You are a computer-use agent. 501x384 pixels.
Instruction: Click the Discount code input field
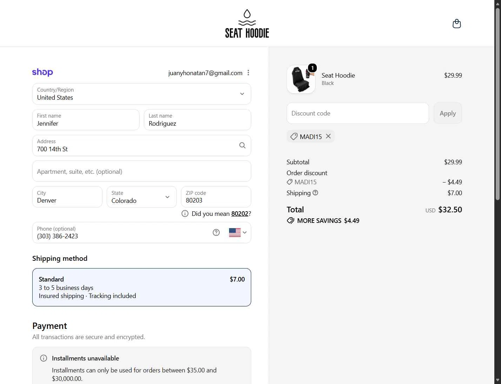point(358,113)
